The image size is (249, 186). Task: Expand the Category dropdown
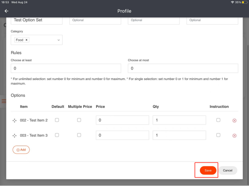[x=58, y=40]
